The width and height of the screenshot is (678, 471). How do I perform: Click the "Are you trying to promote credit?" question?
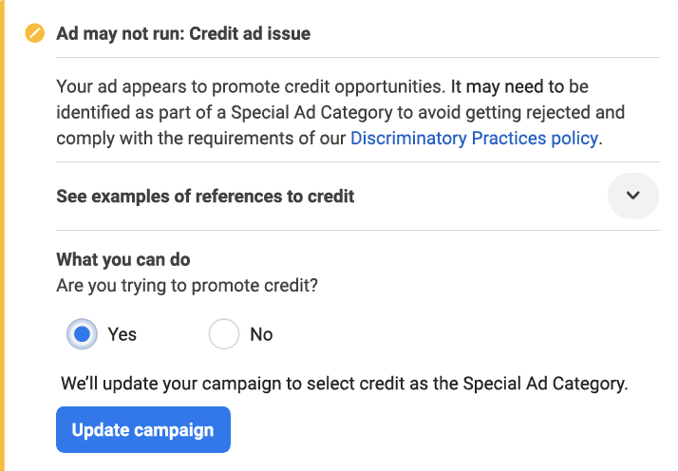[187, 283]
